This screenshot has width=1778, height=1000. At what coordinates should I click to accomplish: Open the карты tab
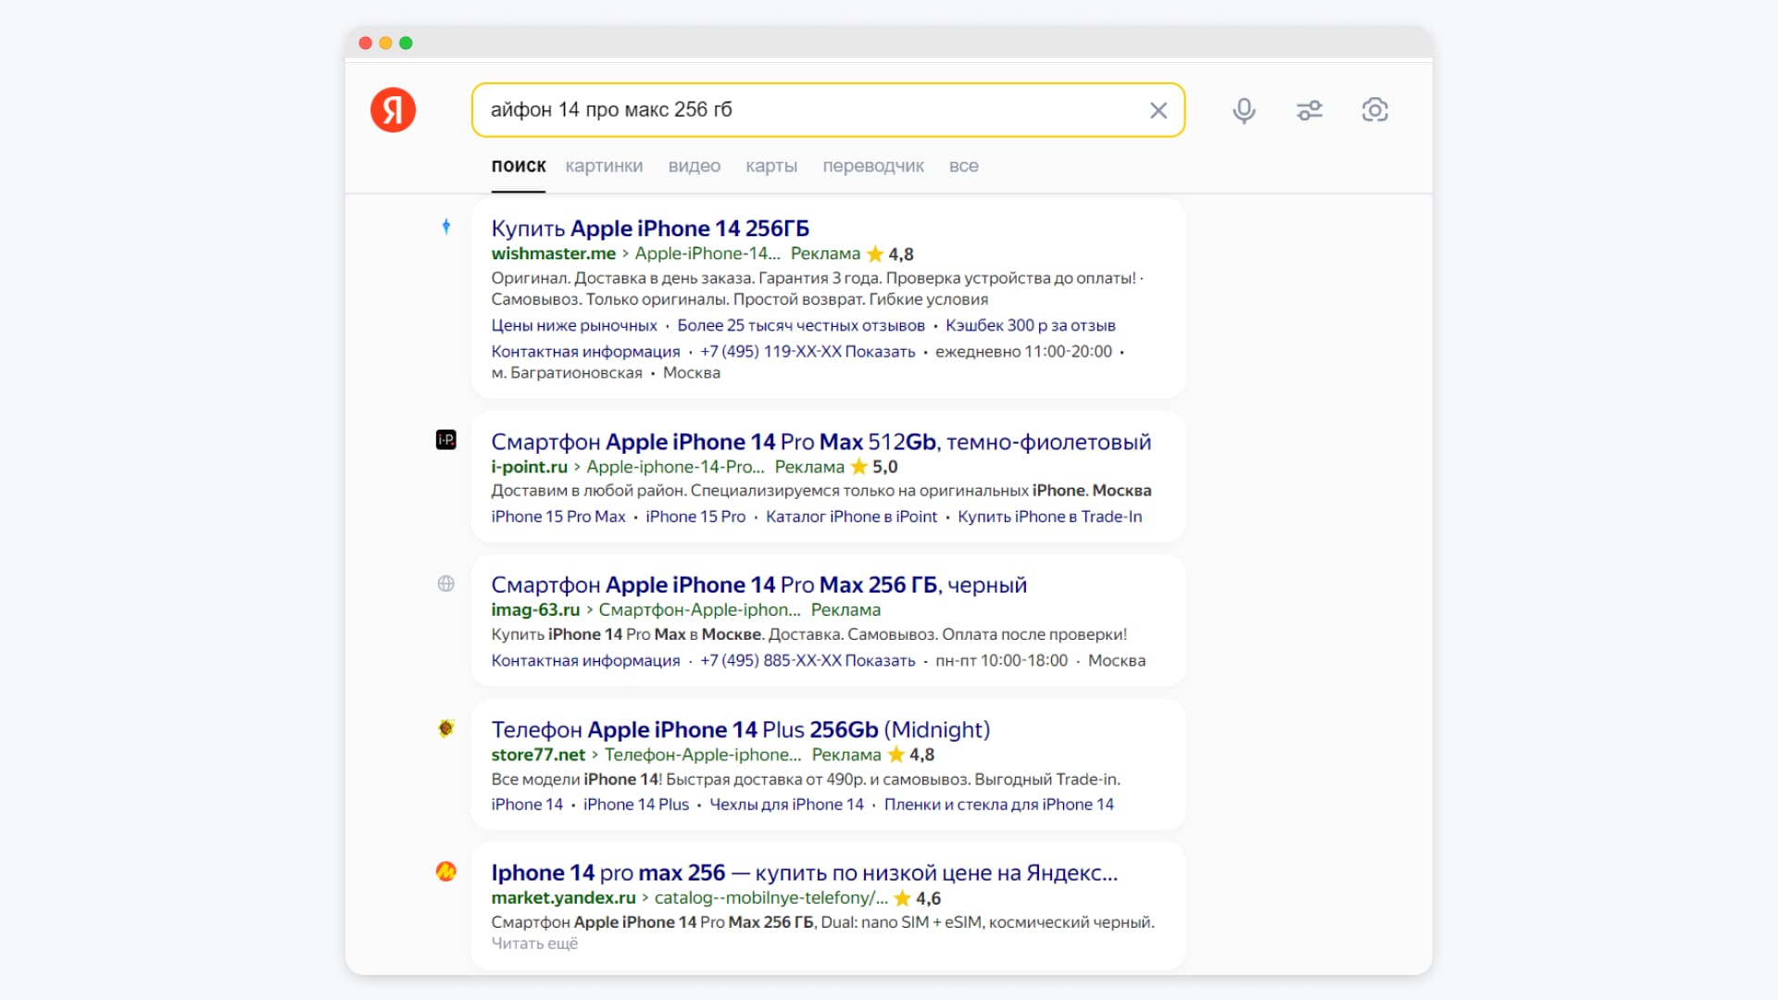tap(771, 166)
